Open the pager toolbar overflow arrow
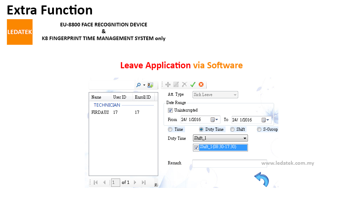362x198 pixels. tap(156, 185)
